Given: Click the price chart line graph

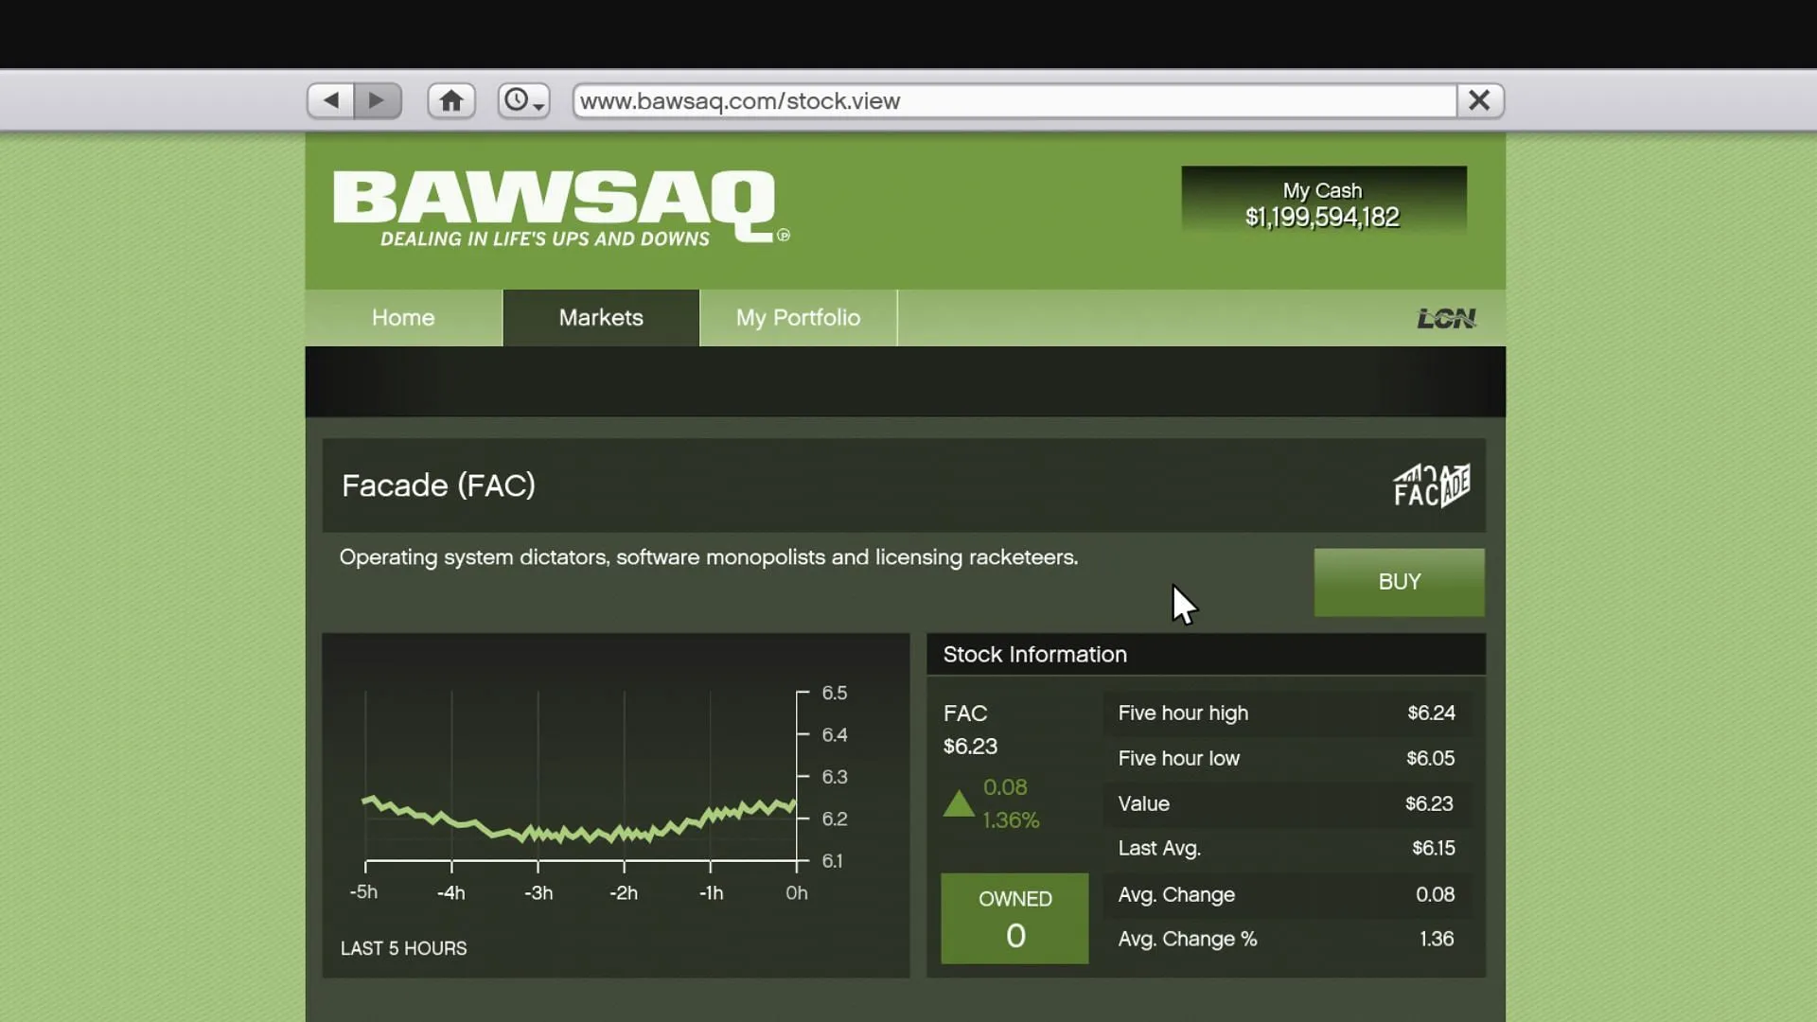Looking at the screenshot, I should coord(579,819).
